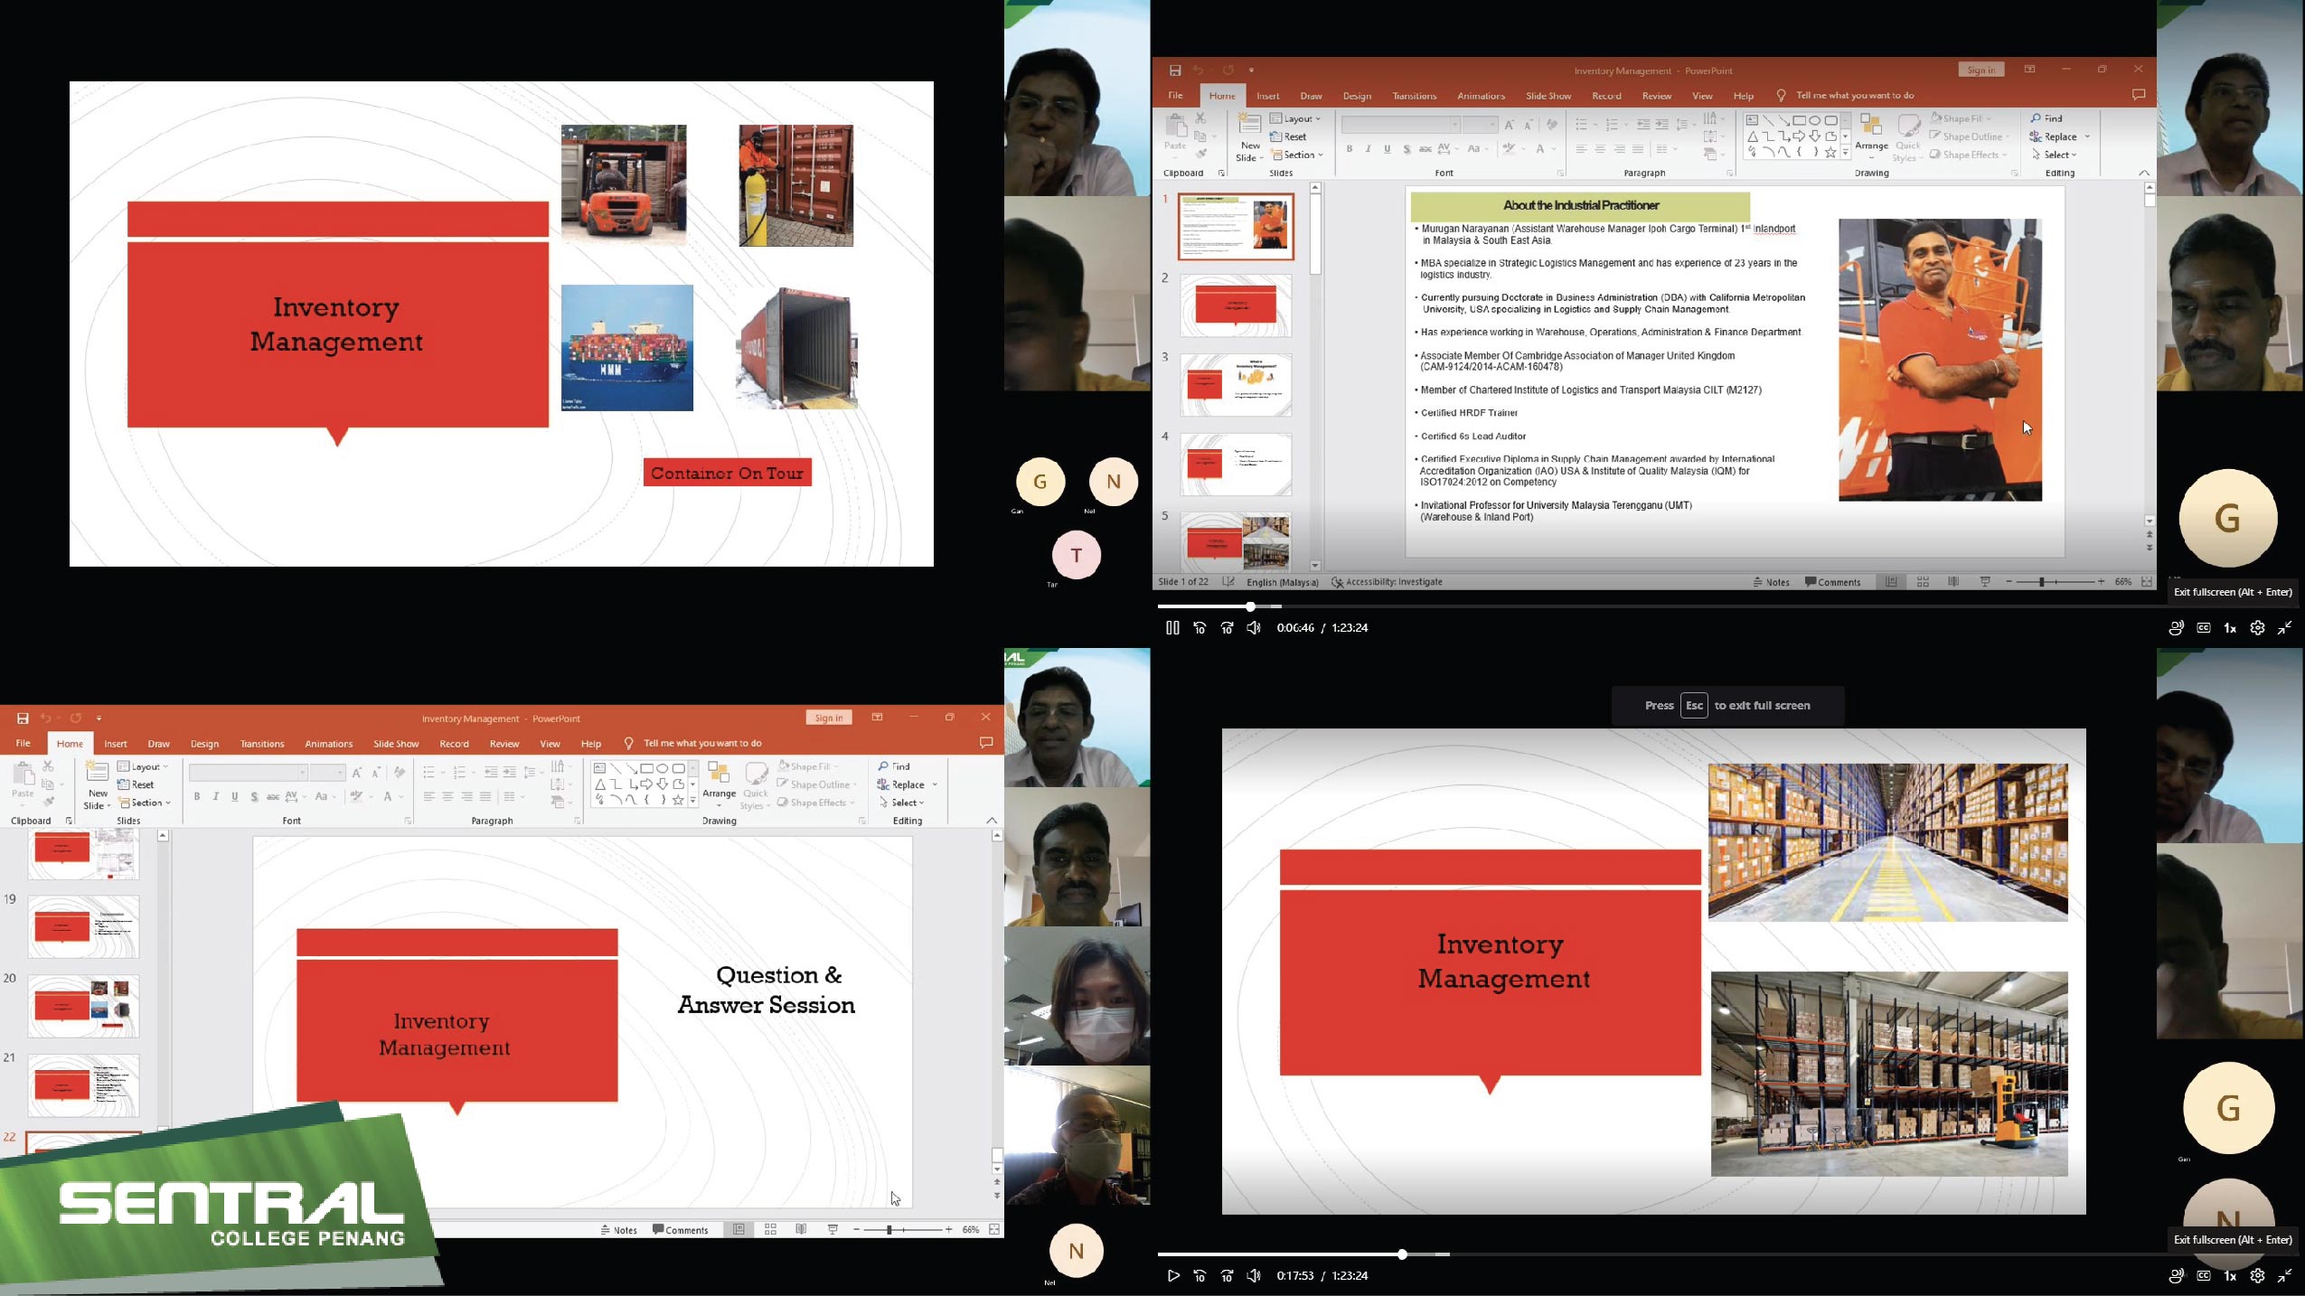Expand Section dropdown in the practitioner-slide PowerPoint ribbon
This screenshot has width=2305, height=1296.
pos(1297,155)
